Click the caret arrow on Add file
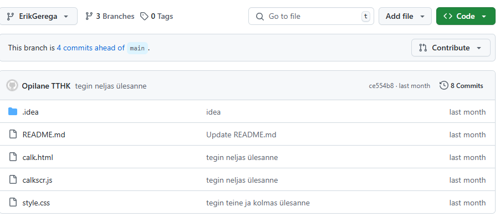This screenshot has width=500, height=222. [x=422, y=17]
